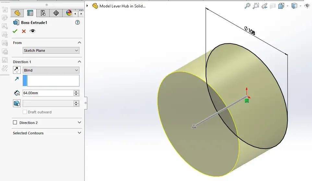Click the green sketch origin marker
The height and width of the screenshot is (181, 312).
pyautogui.click(x=247, y=101)
